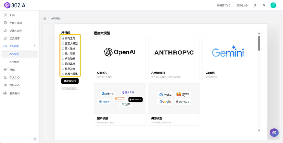Expand the 工具超市 chevron
The image size is (283, 143).
pyautogui.click(x=34, y=38)
